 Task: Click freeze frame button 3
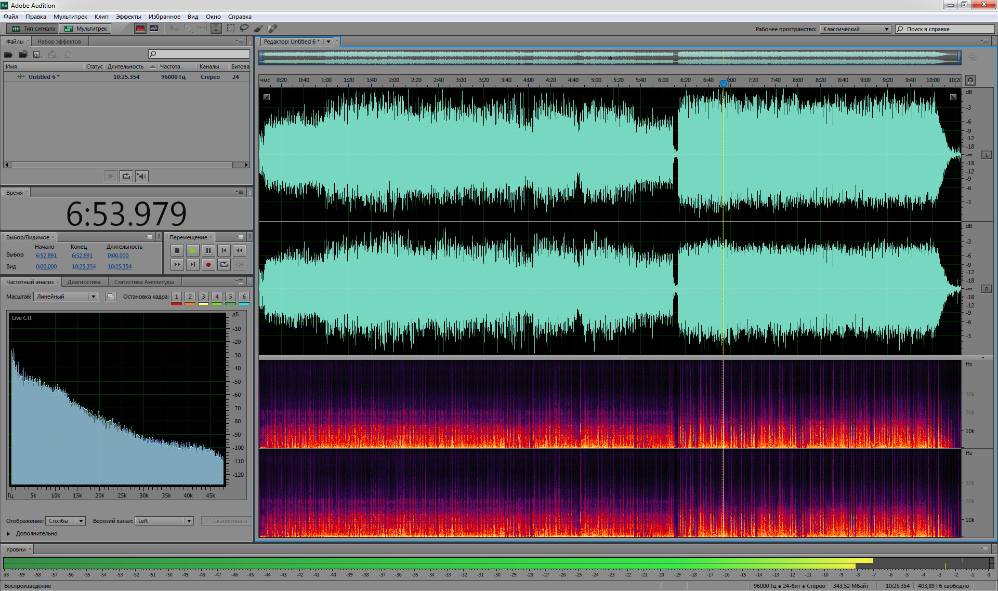[203, 297]
